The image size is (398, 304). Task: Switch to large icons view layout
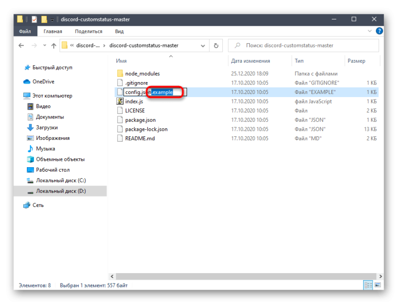378,285
